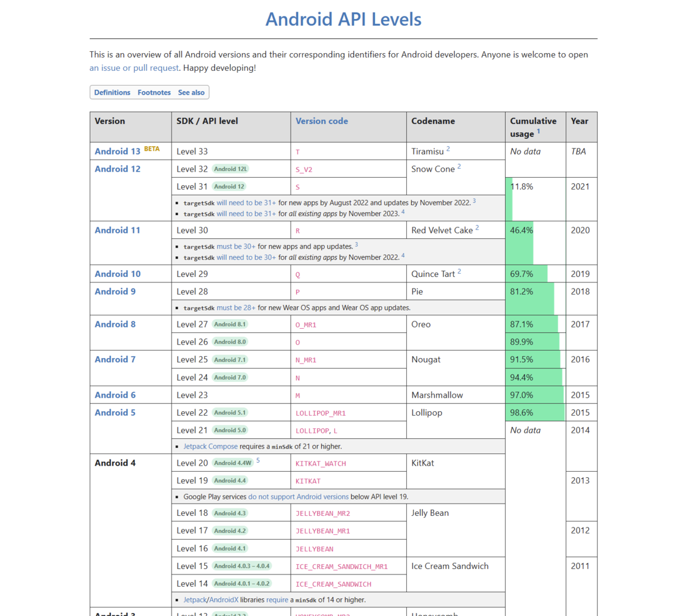Screen dimensions: 684x616
Task: Open the Android 6 version link
Action: [115, 395]
